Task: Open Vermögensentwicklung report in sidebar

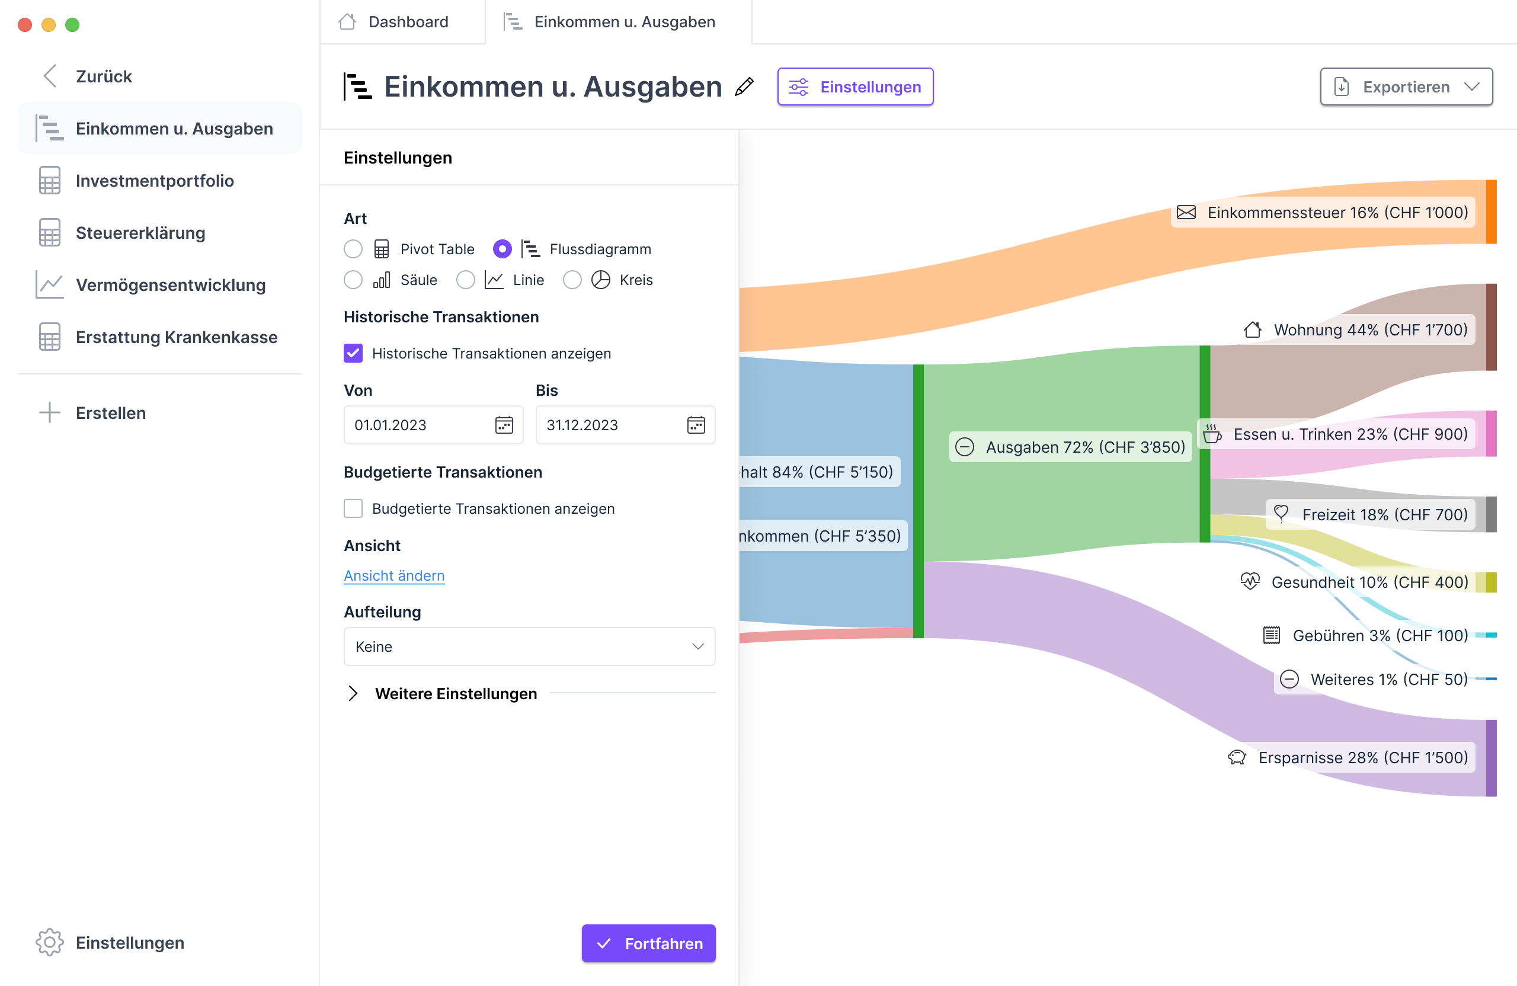Action: click(x=160, y=285)
